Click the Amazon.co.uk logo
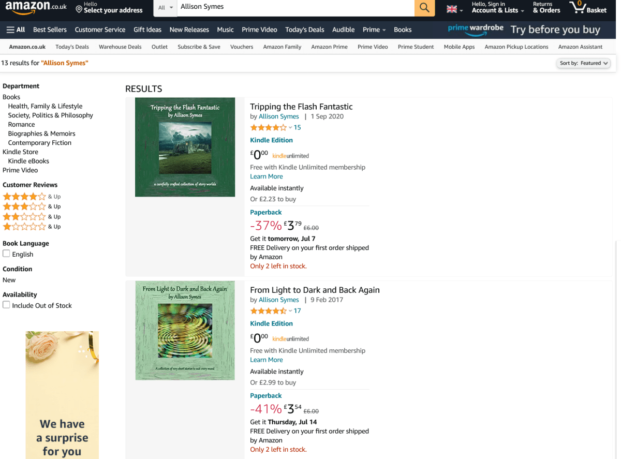Image resolution: width=621 pixels, height=459 pixels. (36, 8)
